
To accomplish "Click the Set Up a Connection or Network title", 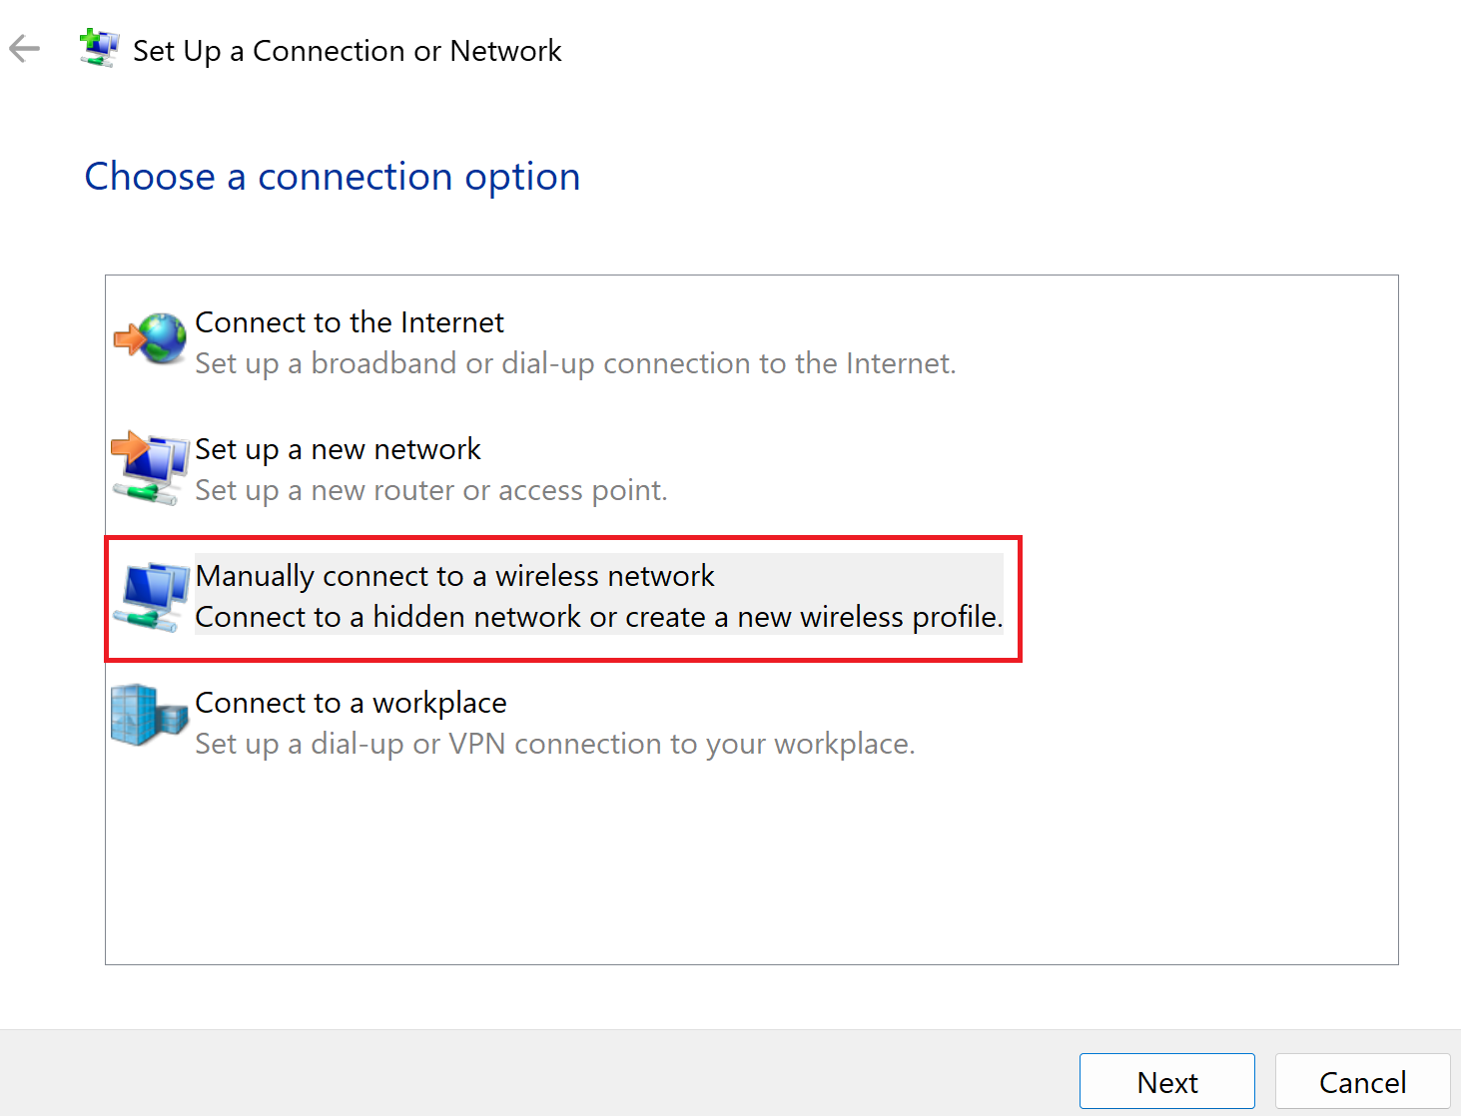I will click(x=347, y=51).
